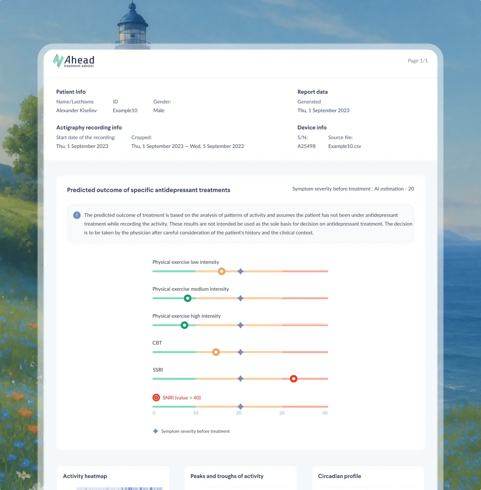Click the severity diamond on SSRI track
Image resolution: width=481 pixels, height=490 pixels.
tap(240, 379)
